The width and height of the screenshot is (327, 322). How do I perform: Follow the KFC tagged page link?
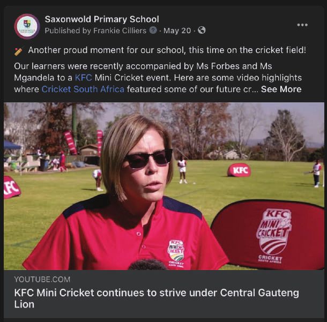point(83,78)
